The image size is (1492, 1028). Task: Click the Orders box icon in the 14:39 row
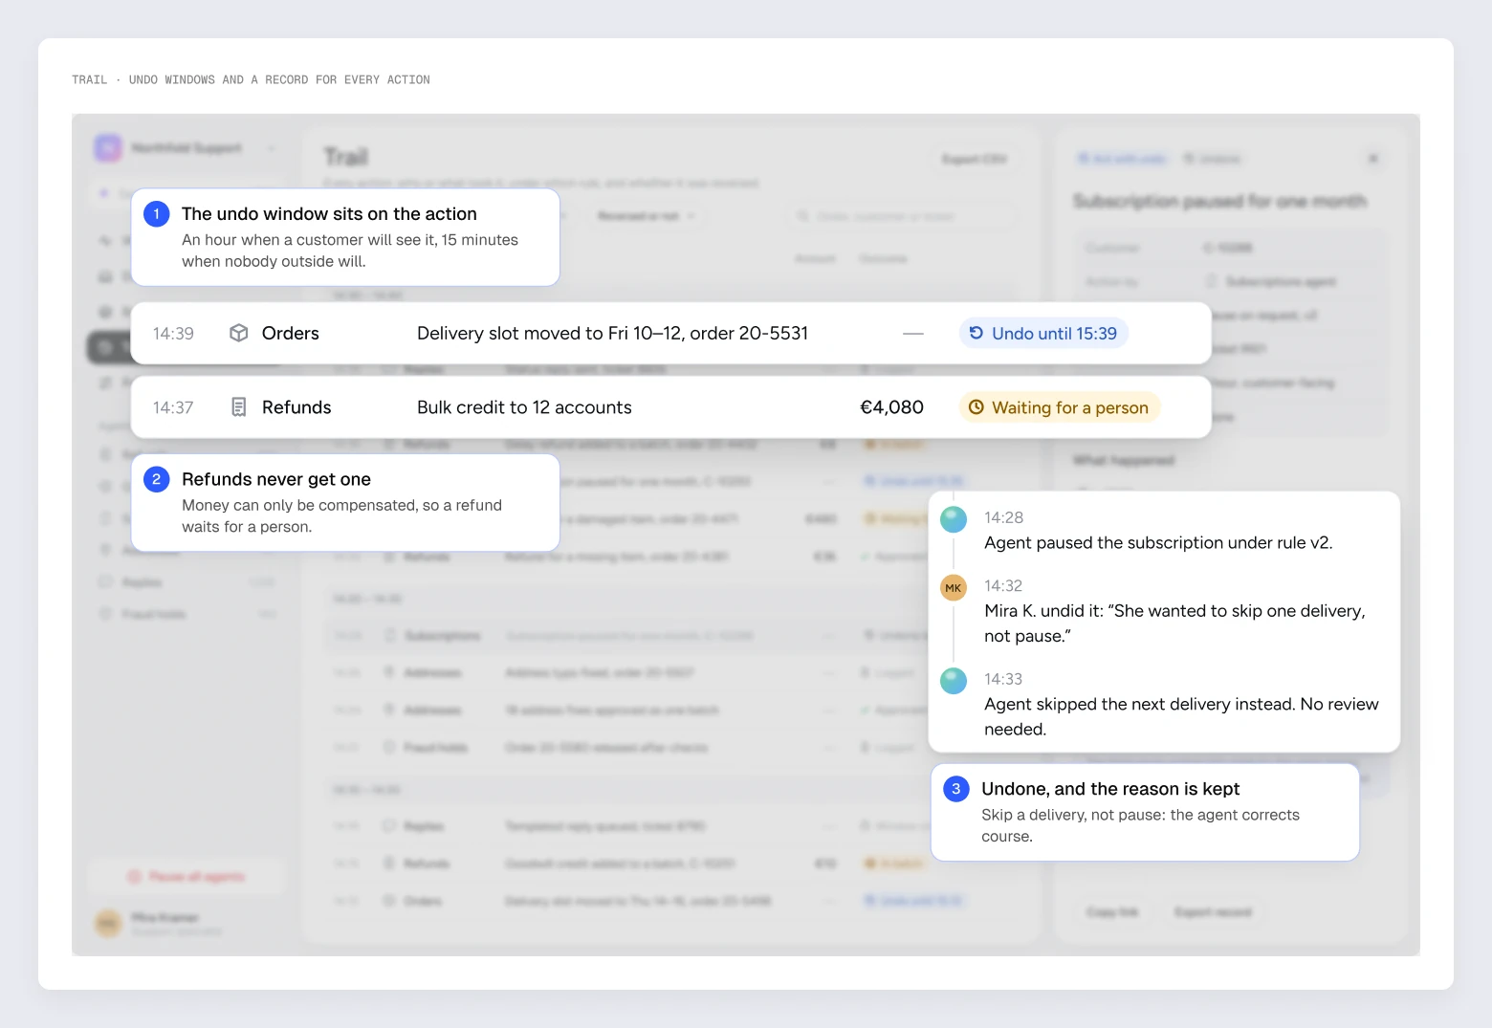point(239,333)
